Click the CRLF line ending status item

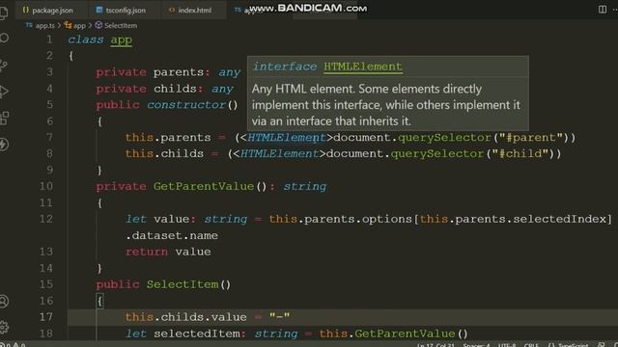pos(532,345)
